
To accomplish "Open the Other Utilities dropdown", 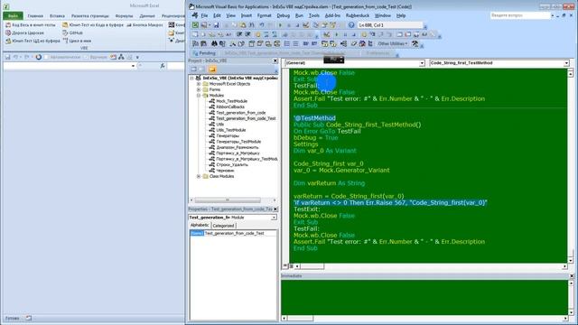I will point(393,43).
